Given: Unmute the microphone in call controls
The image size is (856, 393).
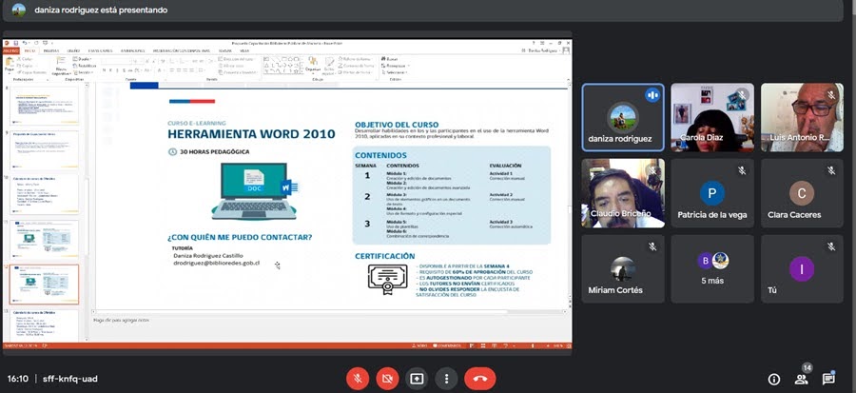Looking at the screenshot, I should point(359,378).
